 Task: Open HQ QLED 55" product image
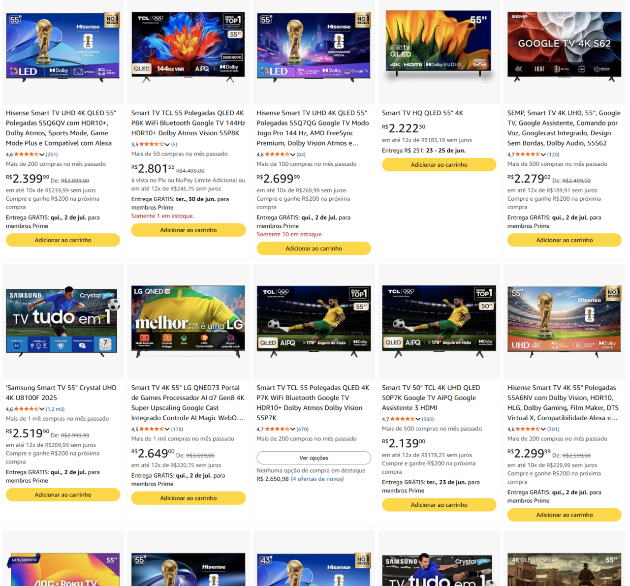pyautogui.click(x=439, y=43)
